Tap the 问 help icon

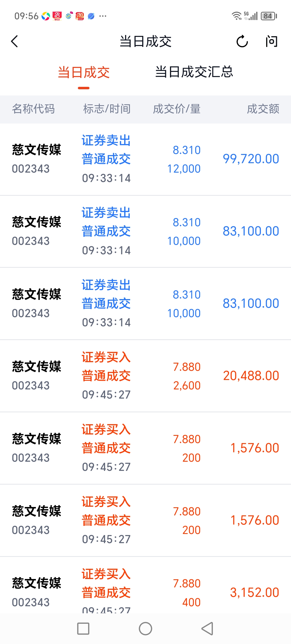tap(271, 42)
